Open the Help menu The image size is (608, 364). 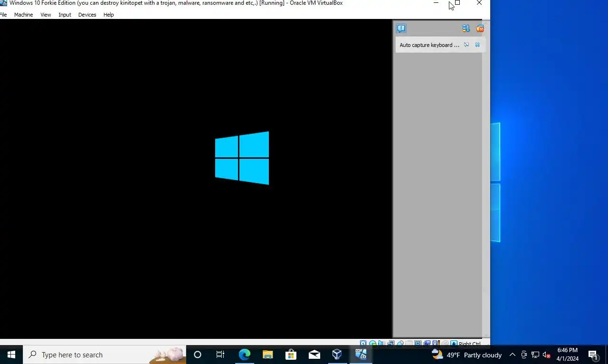tap(108, 15)
